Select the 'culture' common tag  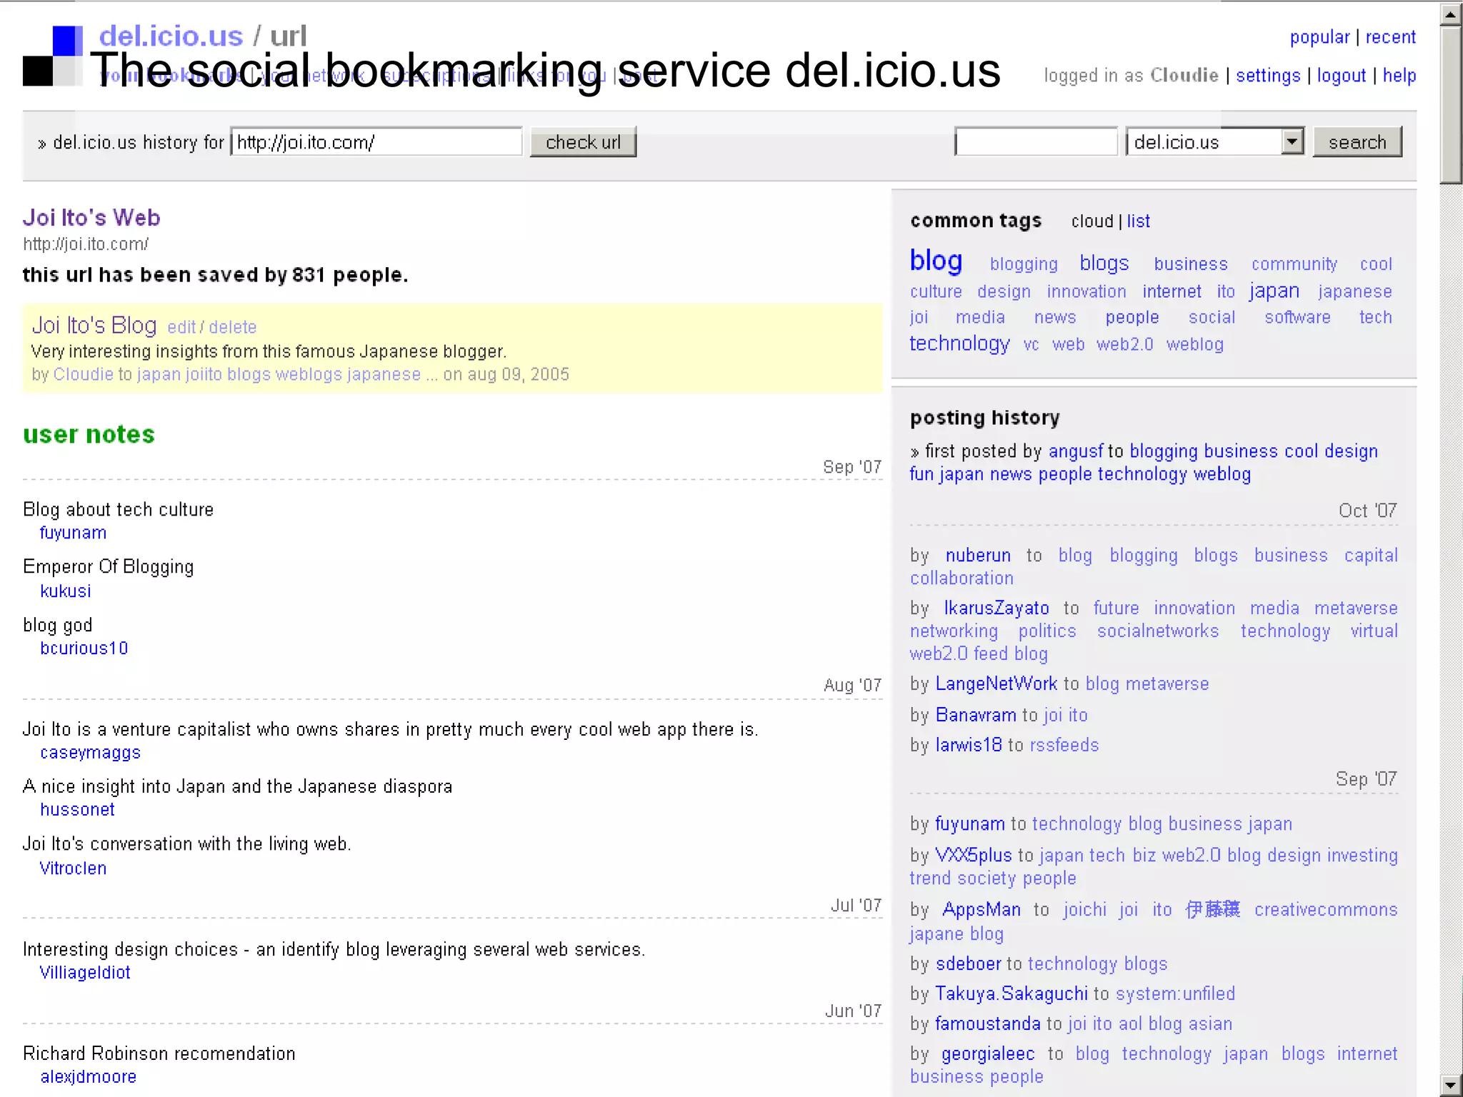tap(936, 291)
